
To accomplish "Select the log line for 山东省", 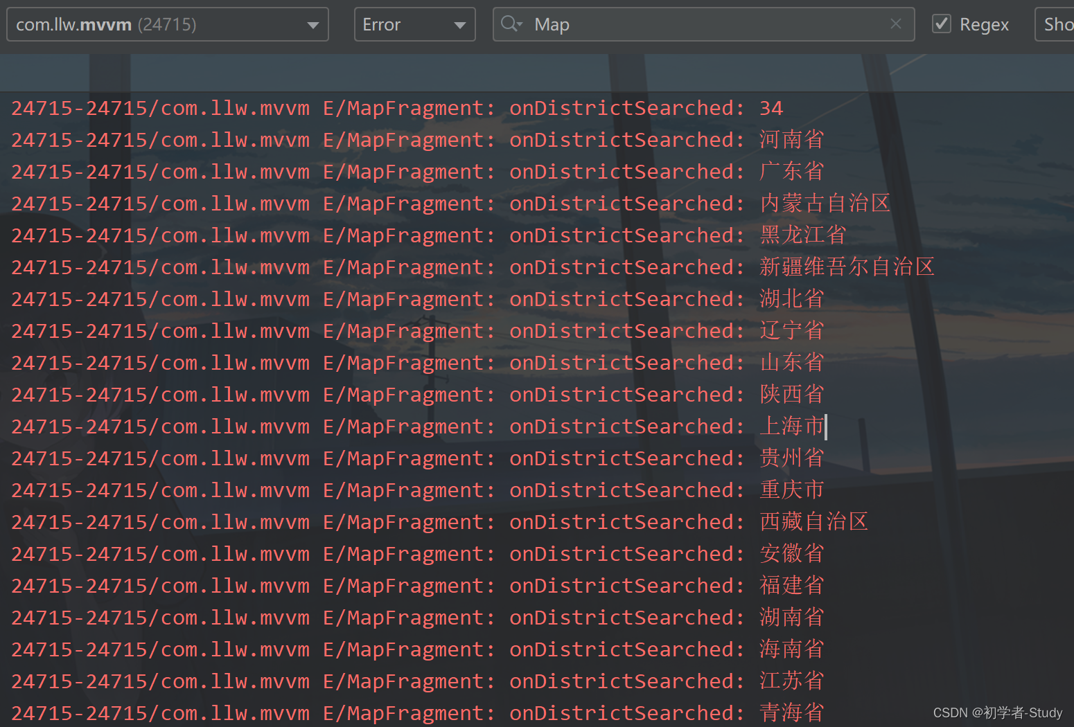I will click(x=418, y=363).
